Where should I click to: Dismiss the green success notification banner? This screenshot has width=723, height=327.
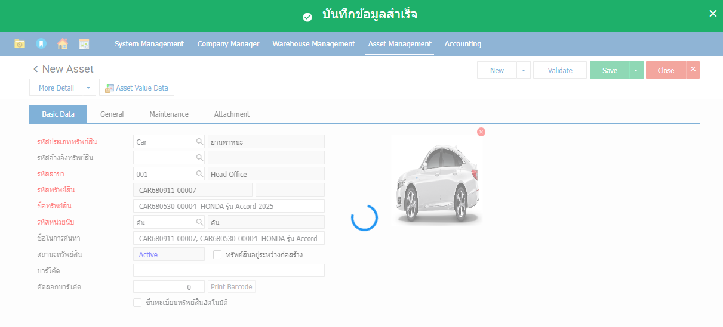coord(712,14)
